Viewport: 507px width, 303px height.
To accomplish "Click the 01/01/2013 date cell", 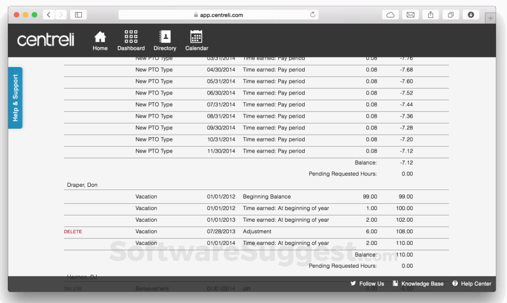I will [221, 220].
